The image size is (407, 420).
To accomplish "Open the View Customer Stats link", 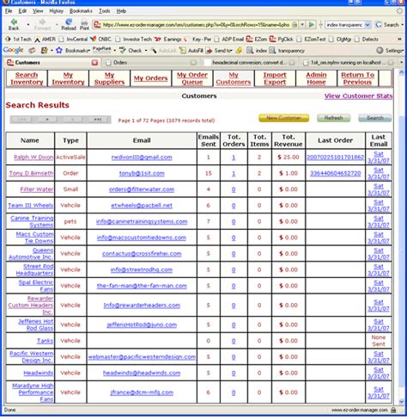I will click(x=358, y=96).
